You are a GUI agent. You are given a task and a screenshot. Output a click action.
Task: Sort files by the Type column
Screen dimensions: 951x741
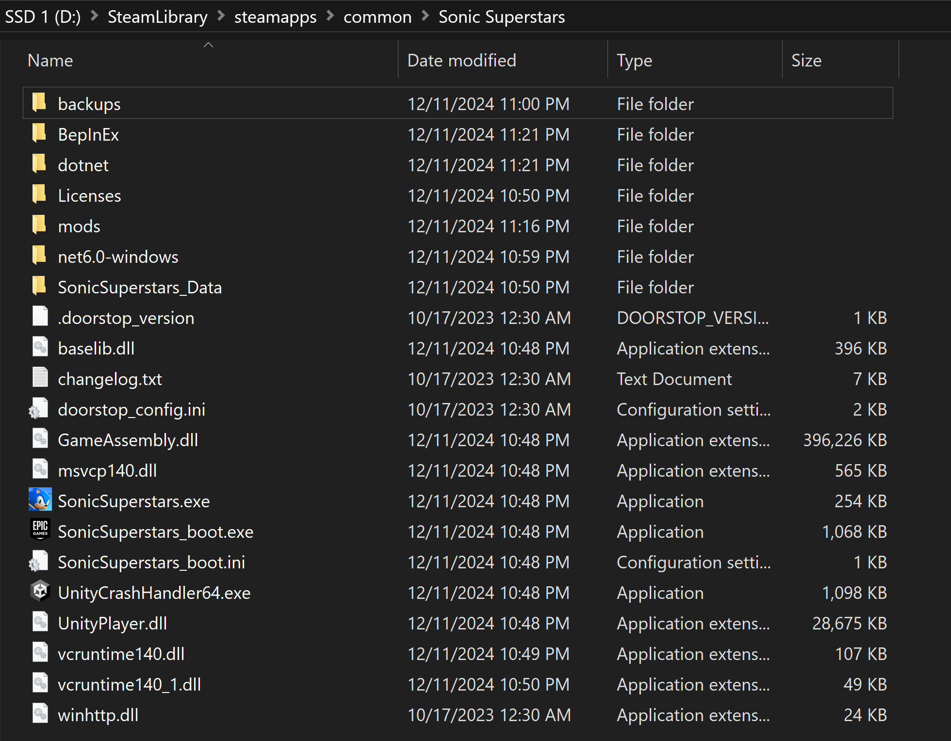point(634,60)
